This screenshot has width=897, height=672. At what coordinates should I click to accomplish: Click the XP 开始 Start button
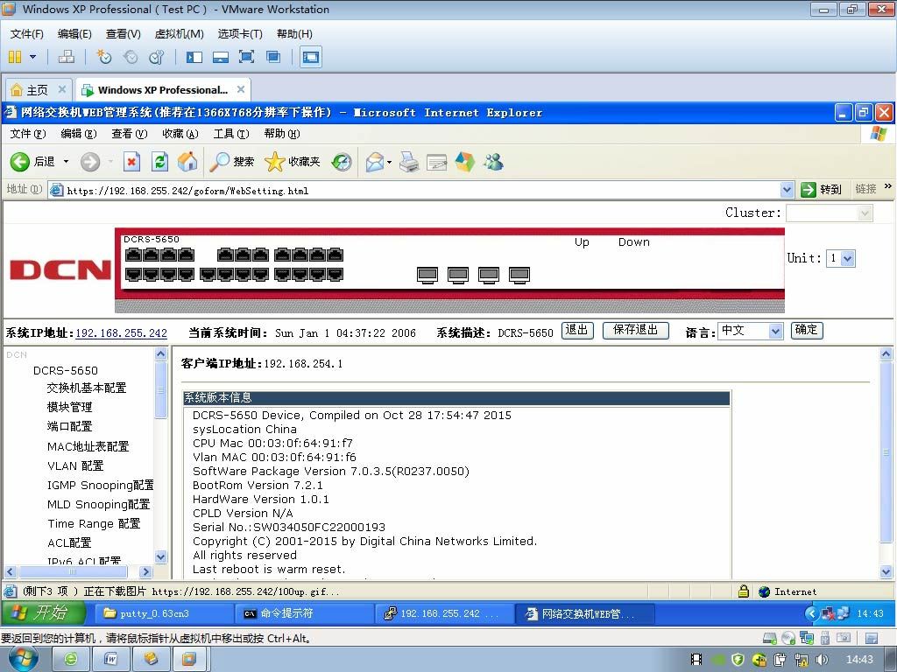point(44,613)
